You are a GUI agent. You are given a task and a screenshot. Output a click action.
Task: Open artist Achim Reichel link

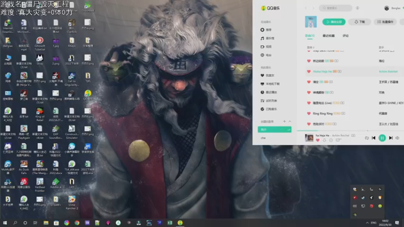point(388,71)
